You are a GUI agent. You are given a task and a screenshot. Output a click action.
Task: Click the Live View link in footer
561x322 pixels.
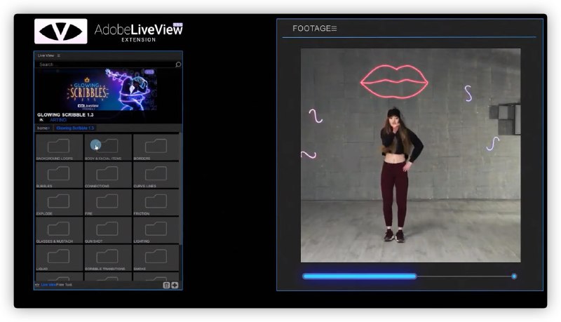(48, 285)
